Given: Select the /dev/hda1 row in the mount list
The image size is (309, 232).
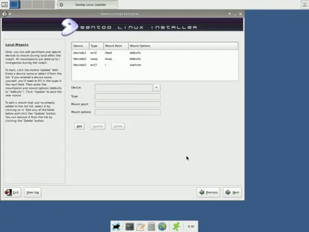Looking at the screenshot, I should tap(155, 53).
